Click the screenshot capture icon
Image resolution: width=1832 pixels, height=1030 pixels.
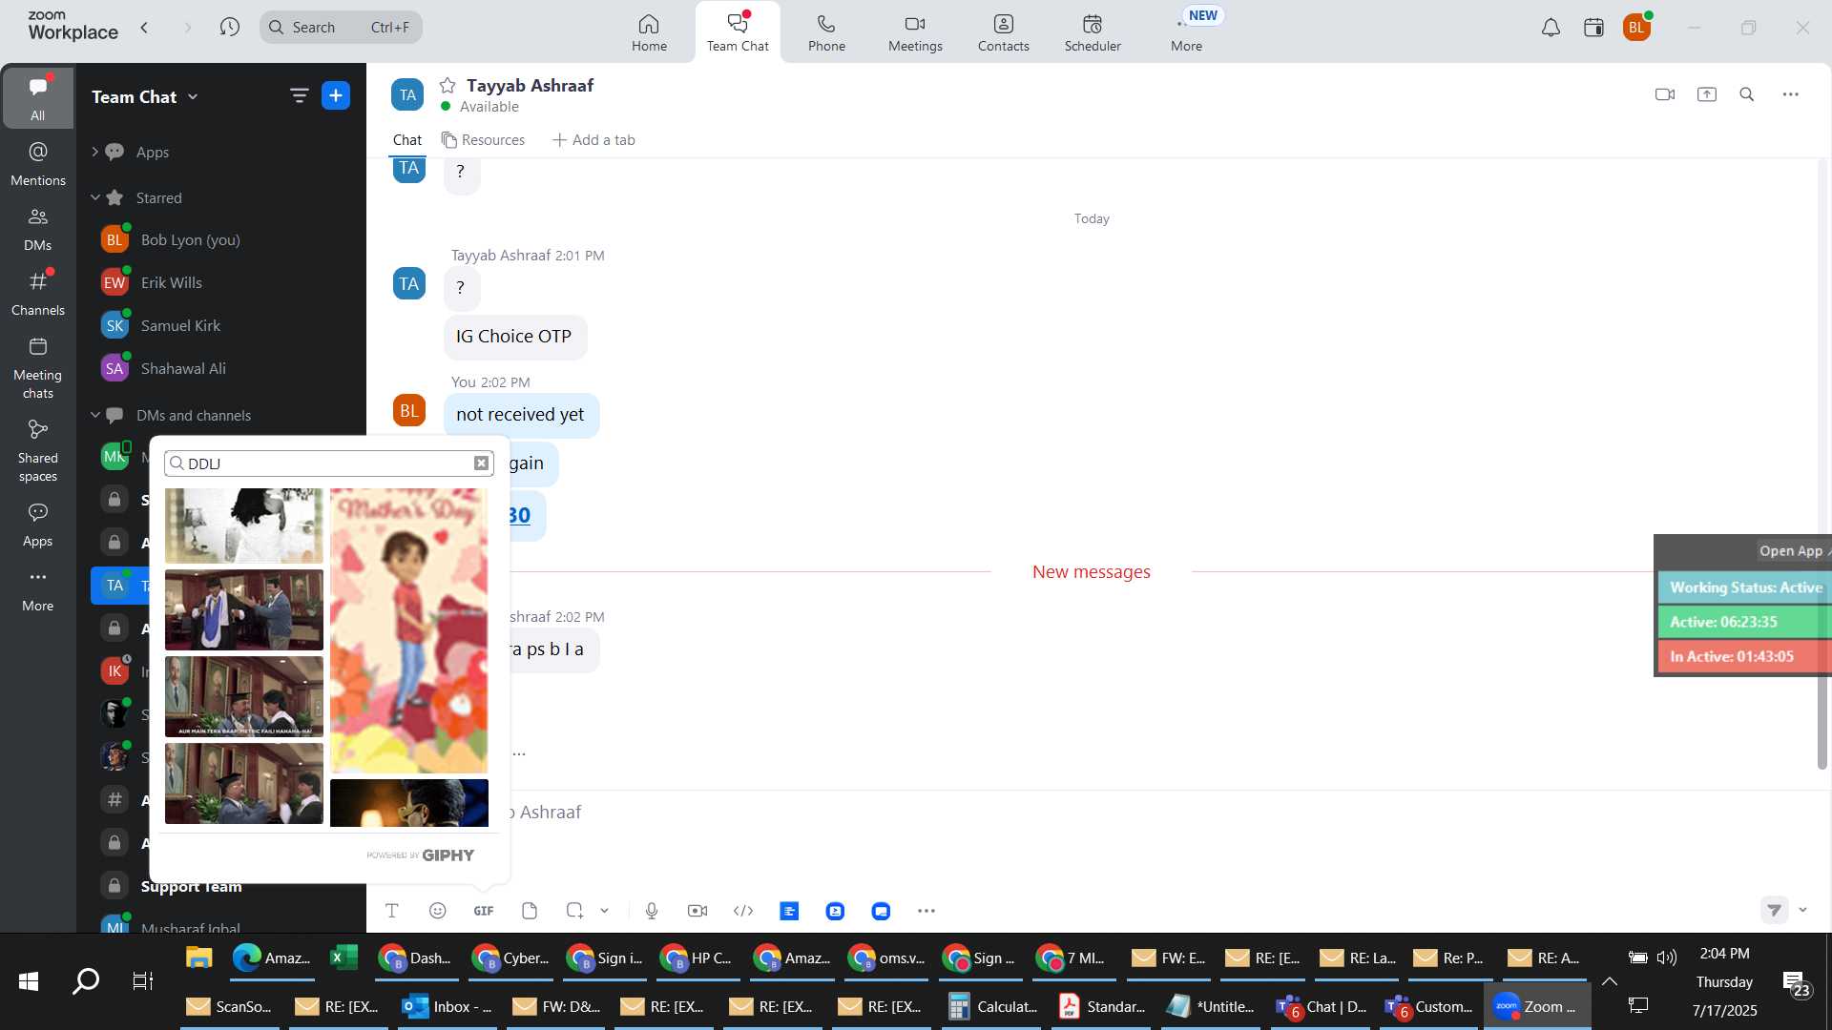[x=574, y=911]
